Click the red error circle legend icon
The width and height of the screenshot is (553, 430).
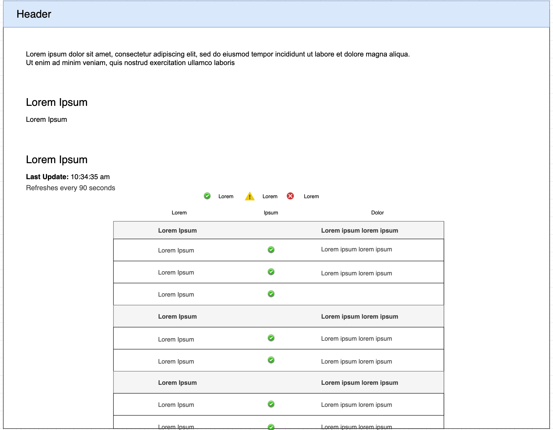point(291,196)
